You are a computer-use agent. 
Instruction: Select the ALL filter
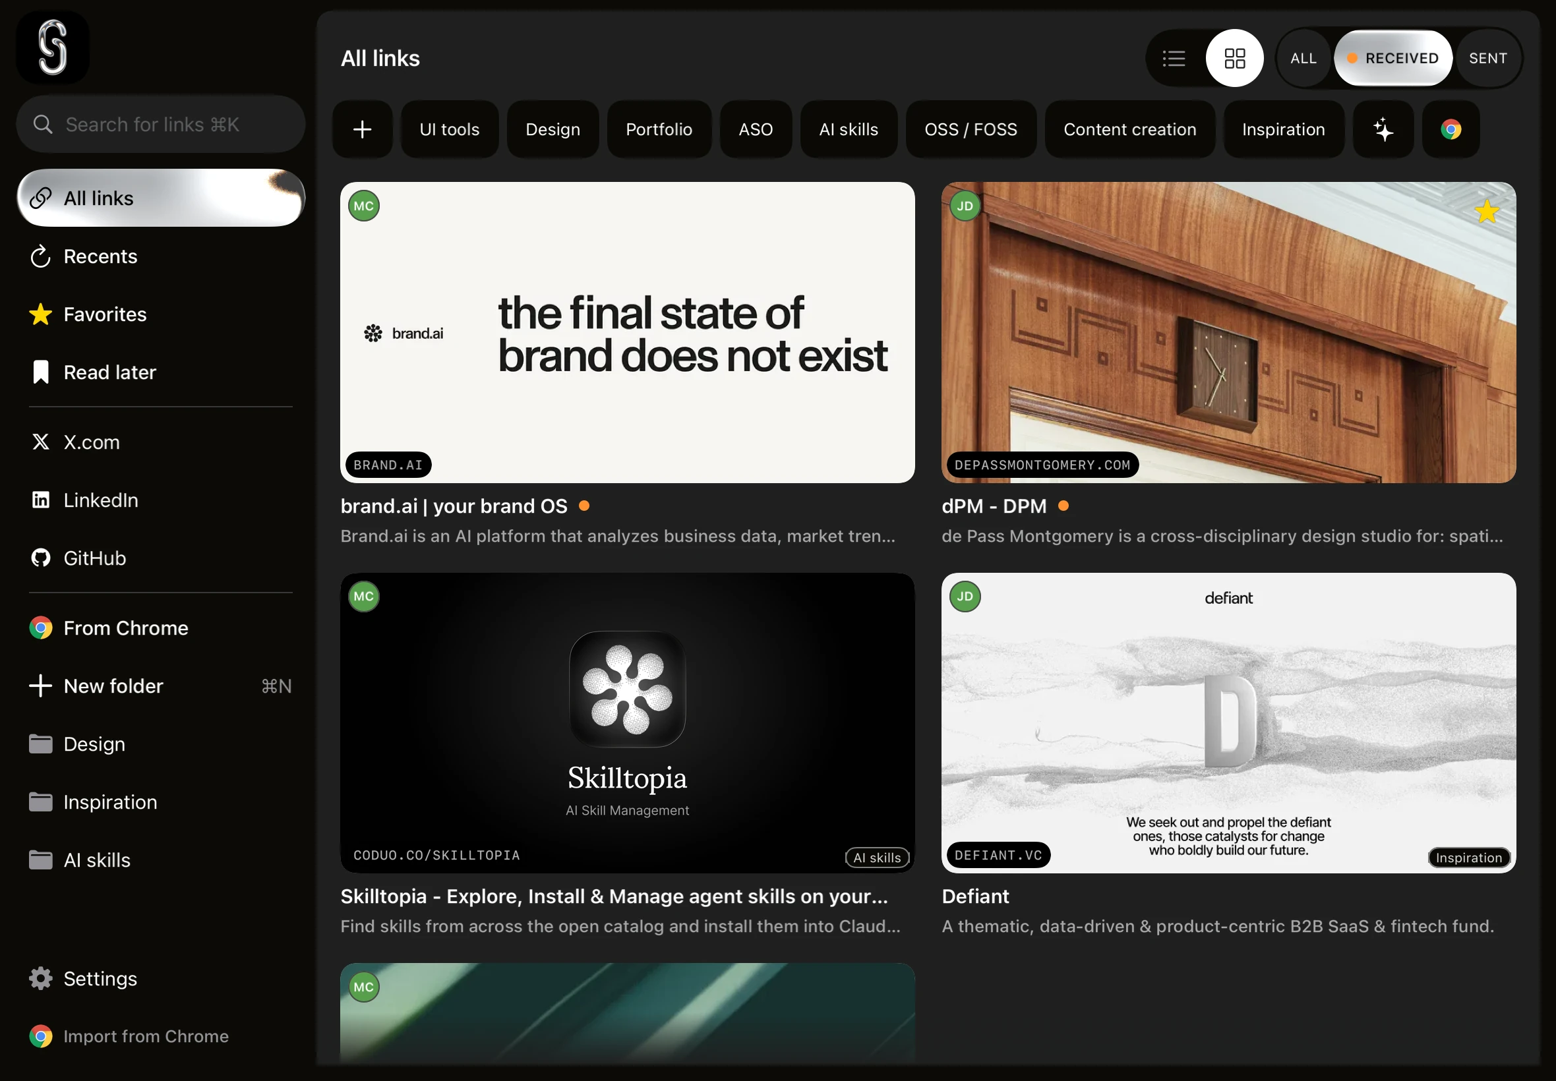1303,58
